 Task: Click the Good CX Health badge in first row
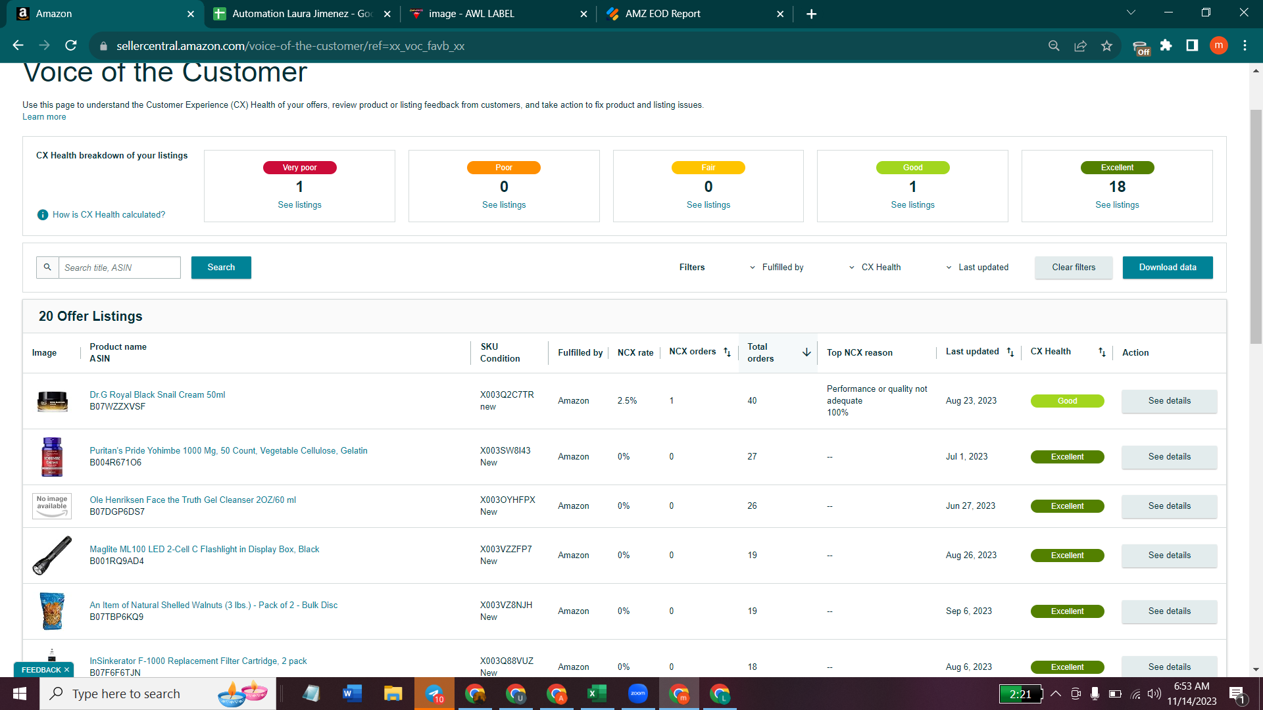coord(1067,401)
